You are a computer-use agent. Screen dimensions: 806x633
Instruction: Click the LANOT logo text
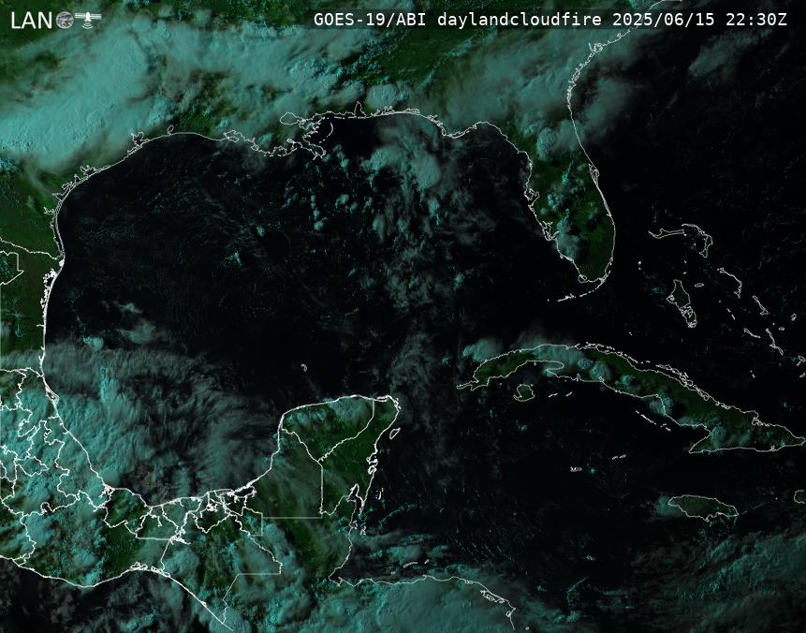[x=55, y=21]
